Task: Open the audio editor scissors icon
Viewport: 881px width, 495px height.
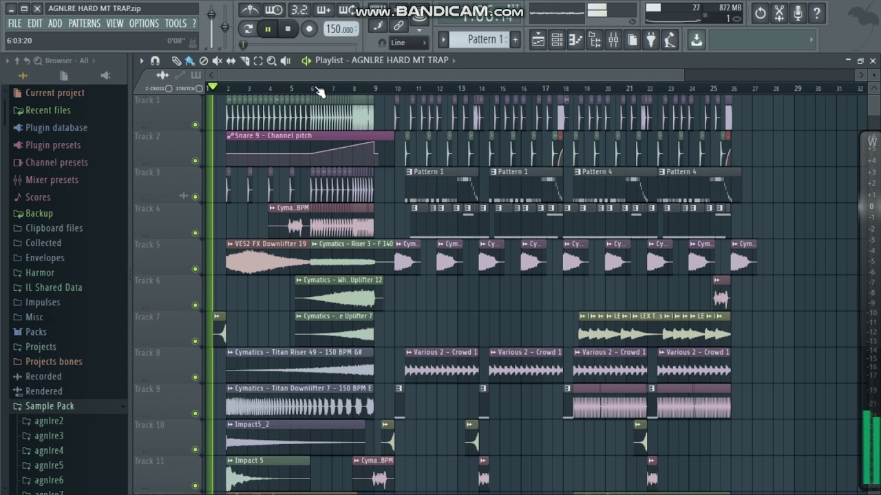Action: tap(779, 12)
